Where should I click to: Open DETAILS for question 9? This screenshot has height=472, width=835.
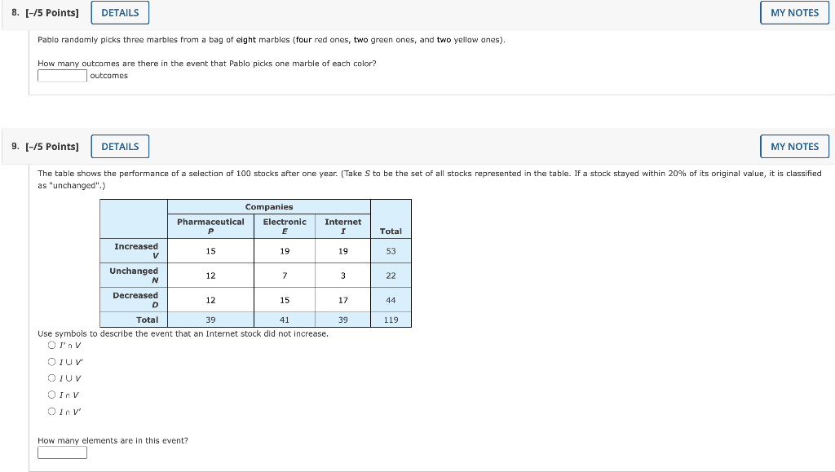(119, 146)
